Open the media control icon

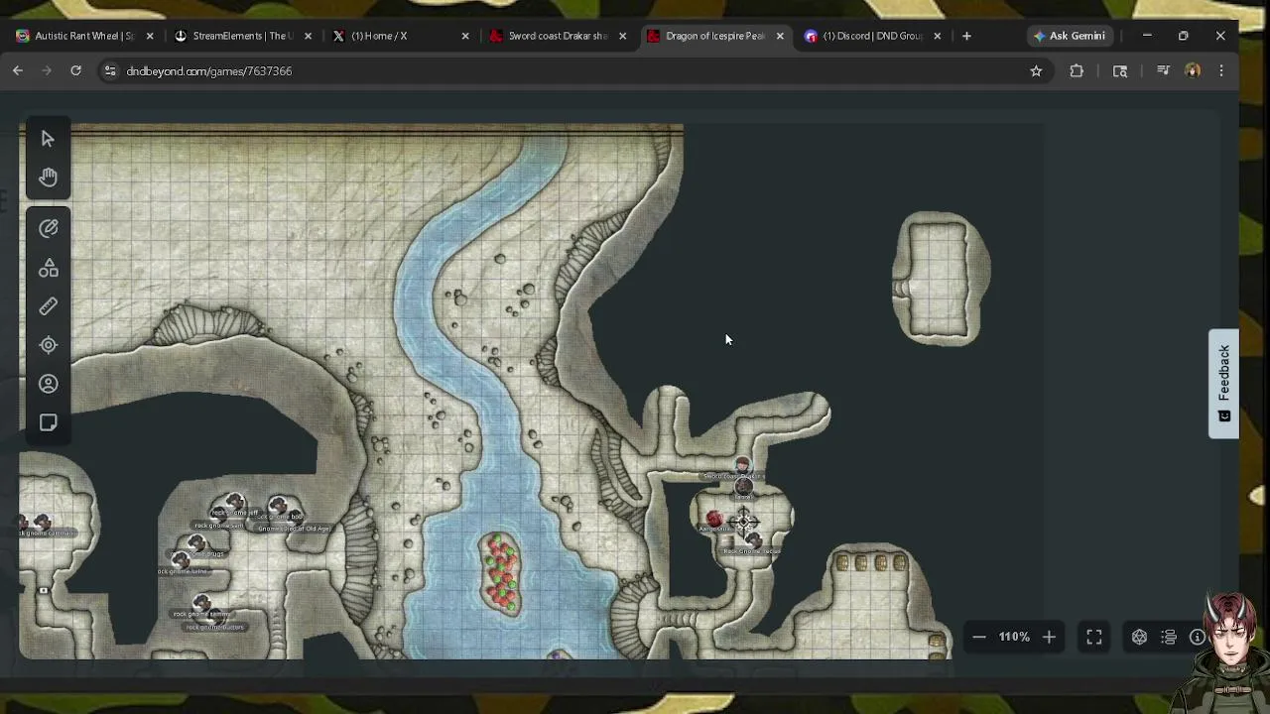click(x=1163, y=71)
